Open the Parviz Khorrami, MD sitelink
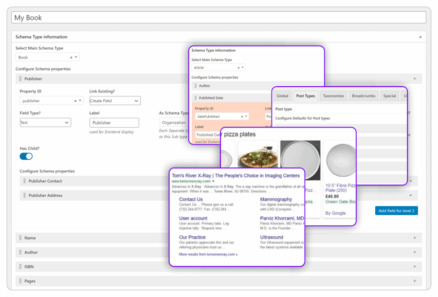 coord(282,218)
